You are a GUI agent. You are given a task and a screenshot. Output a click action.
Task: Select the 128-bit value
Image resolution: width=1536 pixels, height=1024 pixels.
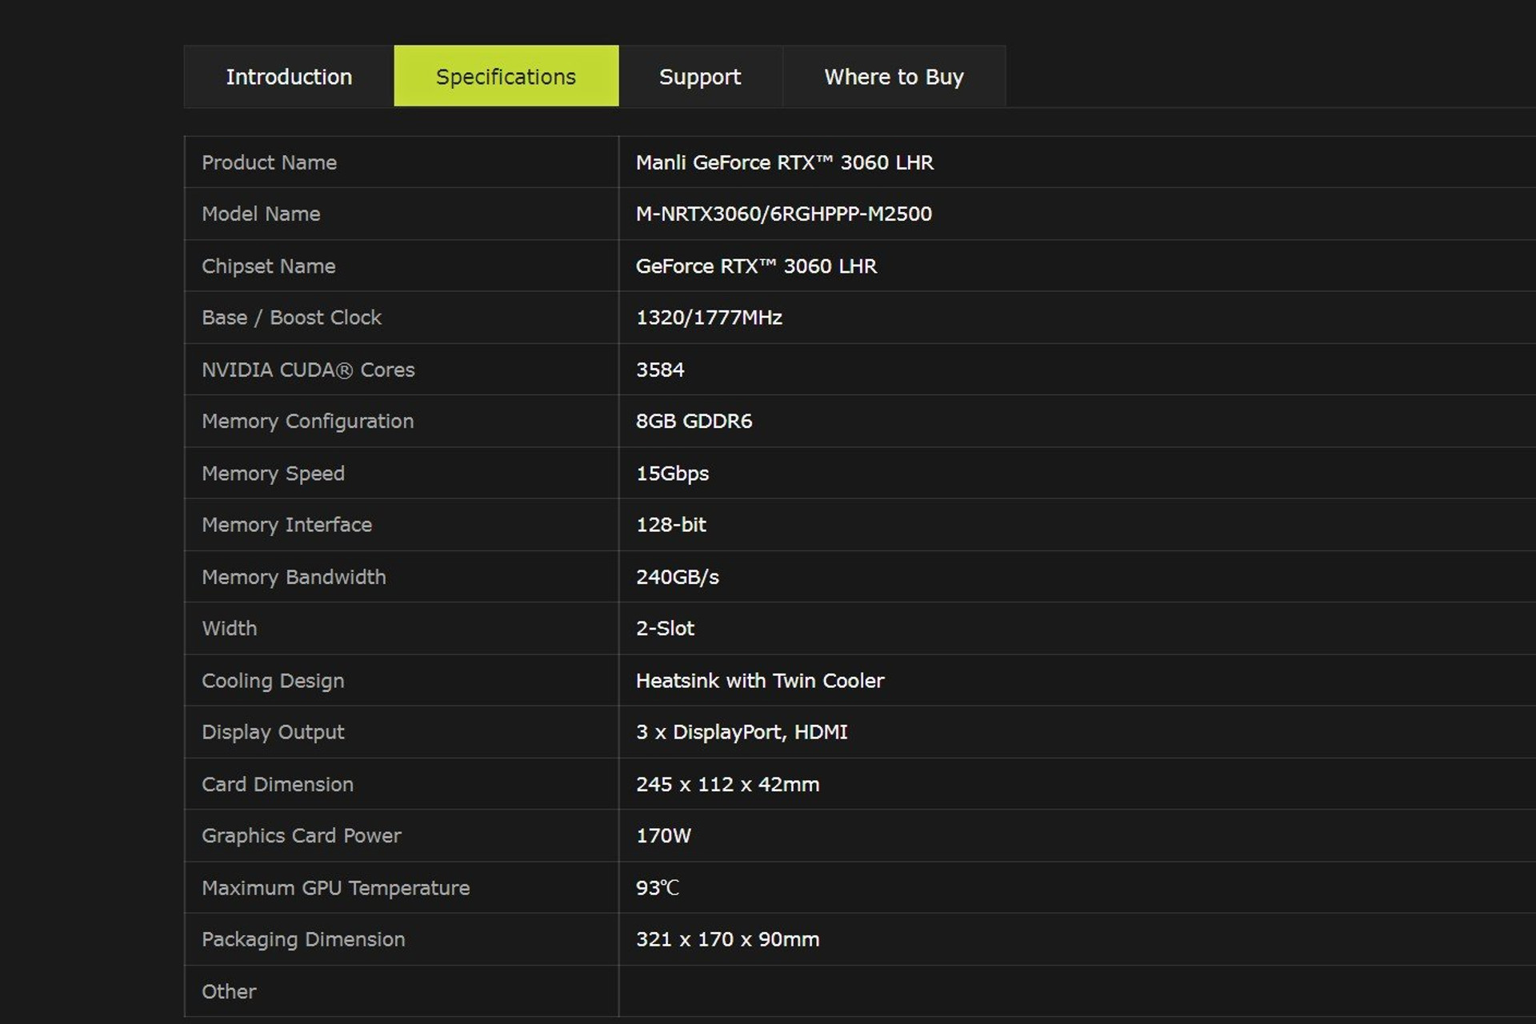(671, 525)
